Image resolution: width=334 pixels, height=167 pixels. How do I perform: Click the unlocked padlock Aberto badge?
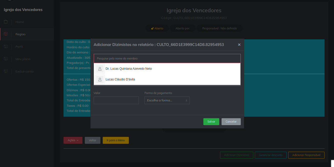click(157, 28)
